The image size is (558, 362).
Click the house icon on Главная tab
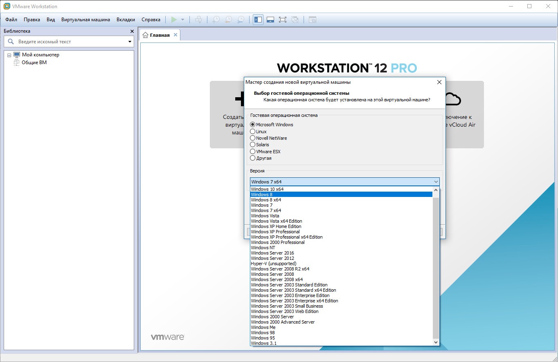click(145, 35)
